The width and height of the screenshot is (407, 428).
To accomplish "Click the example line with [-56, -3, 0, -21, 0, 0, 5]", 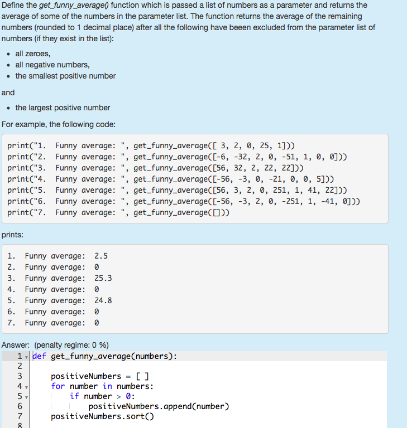I will coord(171,179).
